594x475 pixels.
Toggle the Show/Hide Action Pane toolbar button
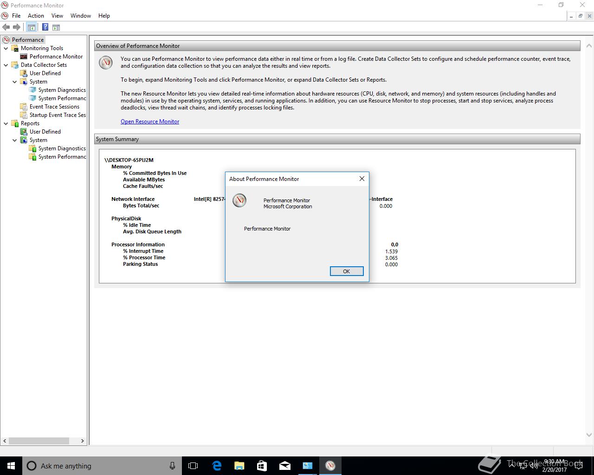tap(56, 27)
